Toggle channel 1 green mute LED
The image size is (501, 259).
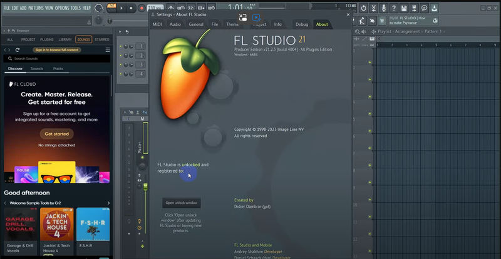point(121,46)
